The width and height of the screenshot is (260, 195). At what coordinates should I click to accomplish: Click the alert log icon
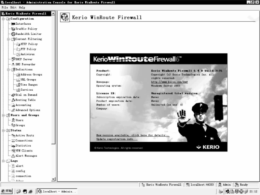[x=13, y=166]
